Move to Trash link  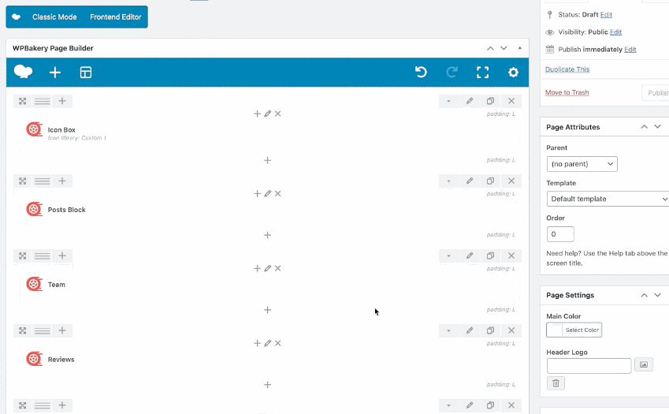click(x=567, y=92)
